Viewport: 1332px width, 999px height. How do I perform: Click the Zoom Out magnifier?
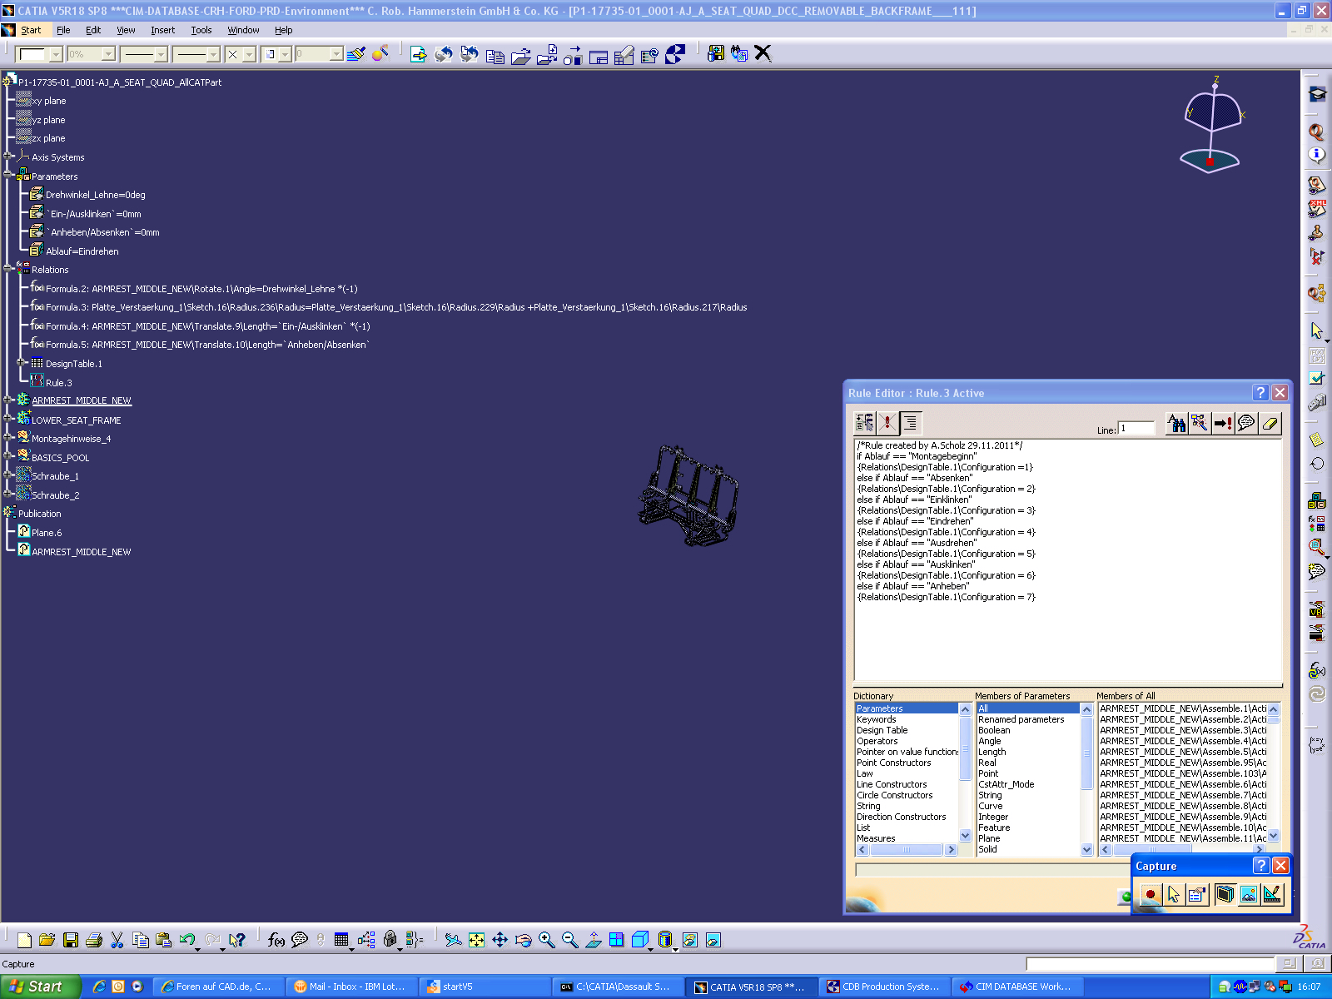[569, 940]
